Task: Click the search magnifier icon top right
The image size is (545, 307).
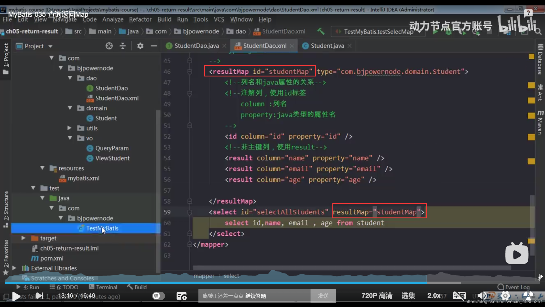Action: [x=538, y=31]
